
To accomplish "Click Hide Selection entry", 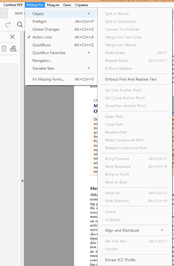I will pos(135,201).
